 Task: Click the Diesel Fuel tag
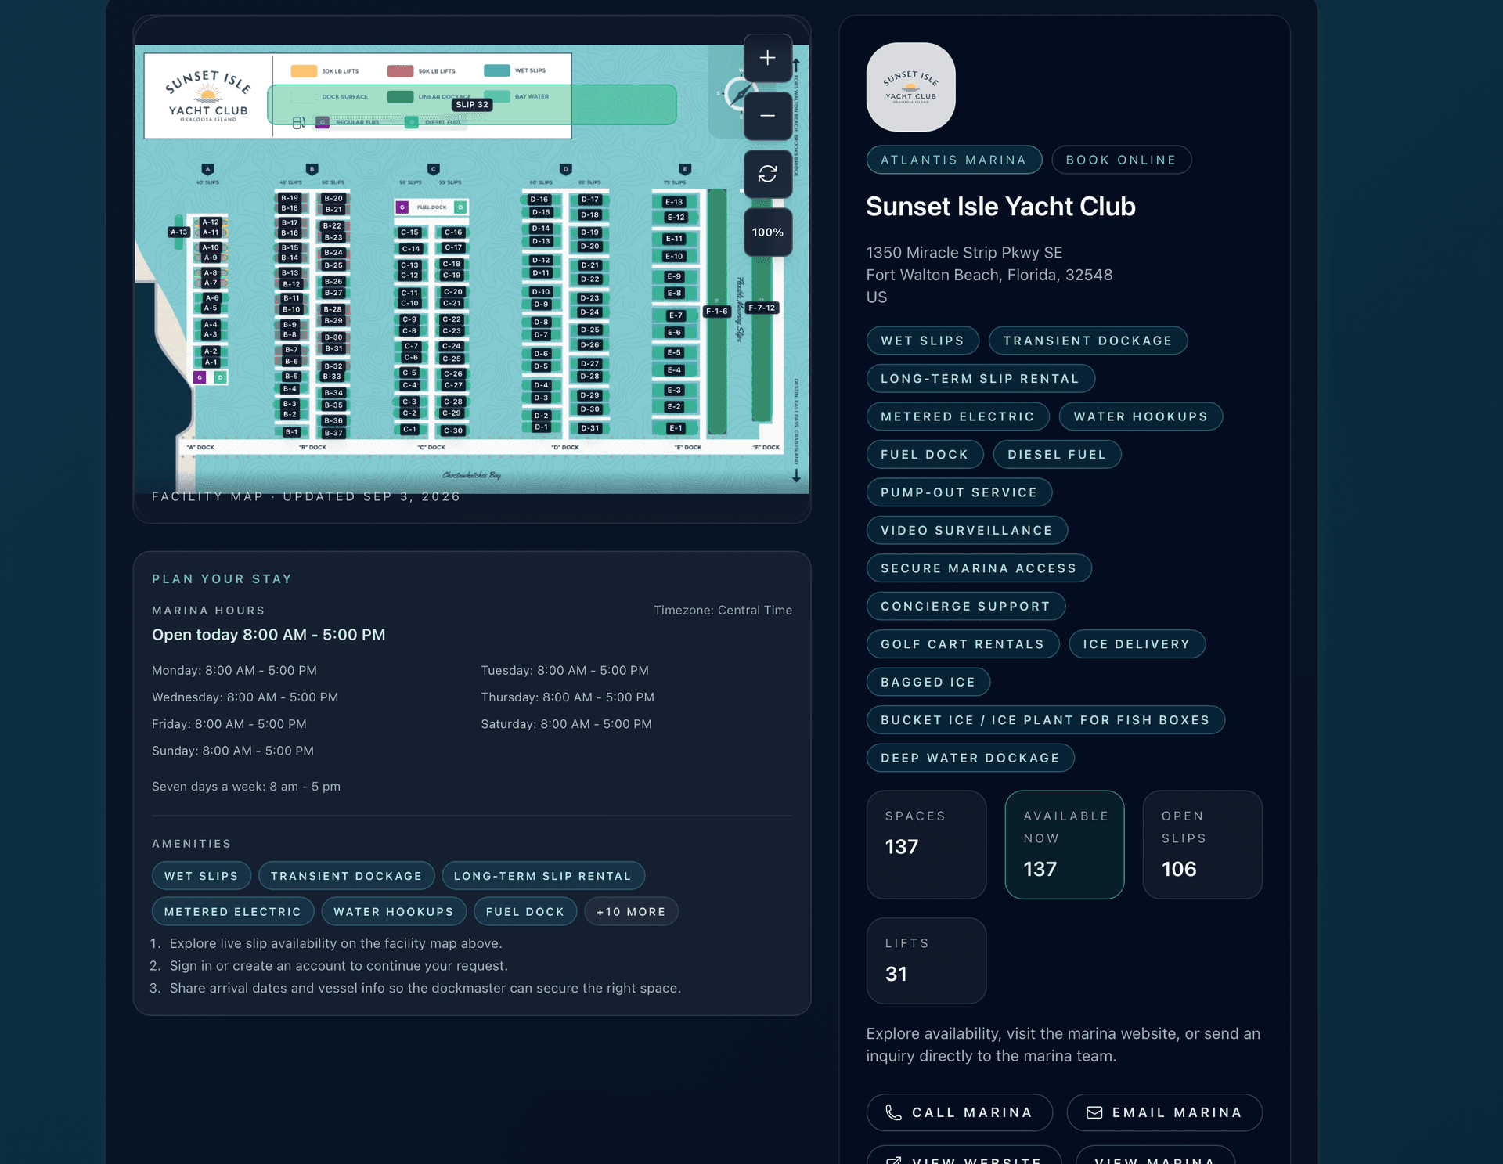[x=1057, y=455]
